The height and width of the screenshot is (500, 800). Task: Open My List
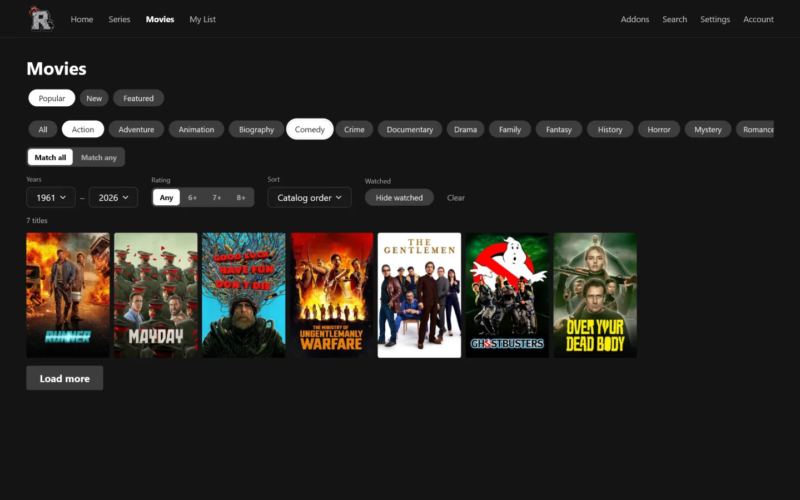click(x=202, y=19)
